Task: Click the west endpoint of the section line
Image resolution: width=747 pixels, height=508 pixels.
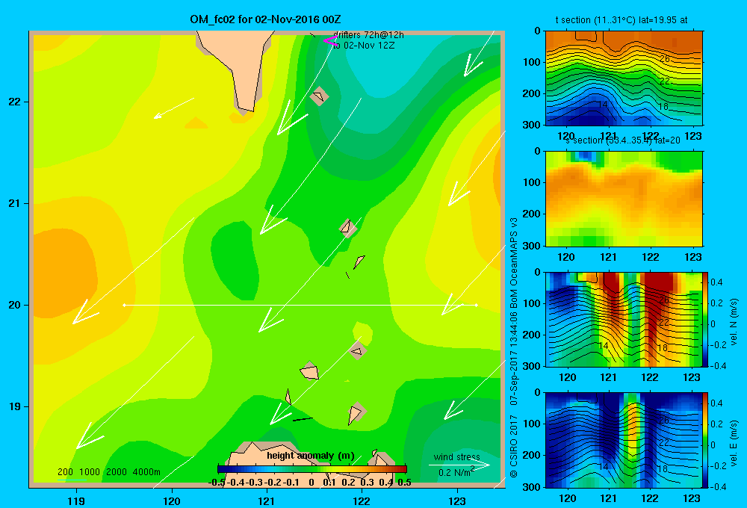Action: pos(124,305)
